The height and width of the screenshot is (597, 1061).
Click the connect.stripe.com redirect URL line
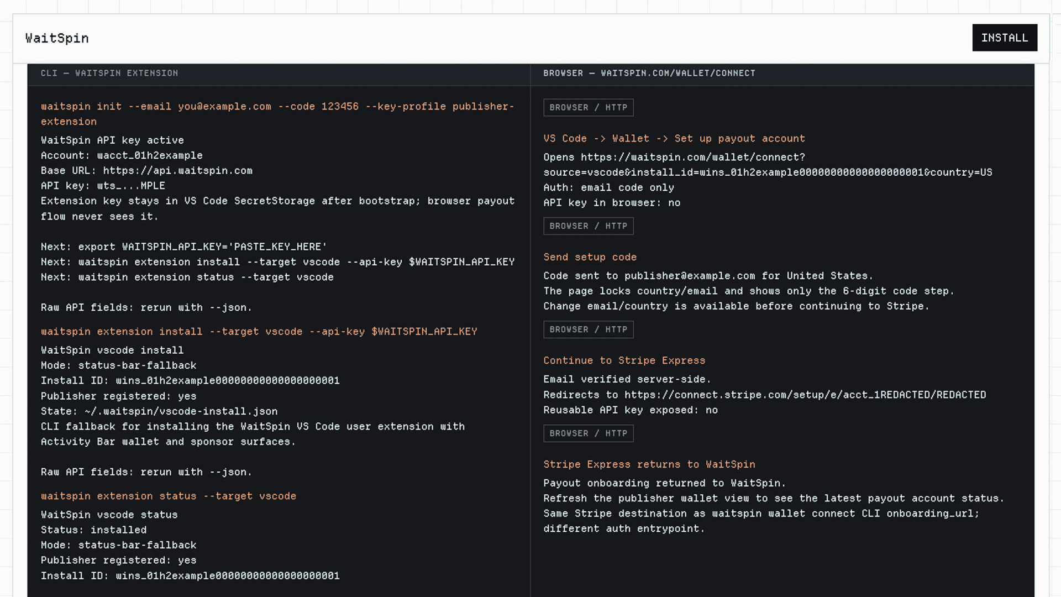coord(765,395)
